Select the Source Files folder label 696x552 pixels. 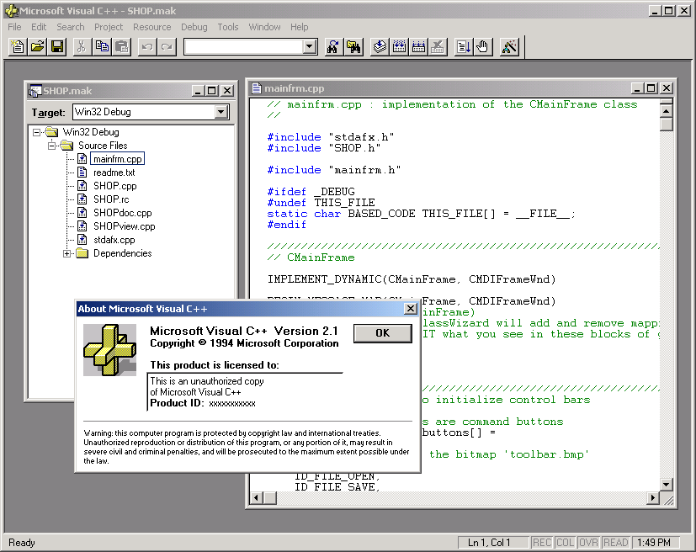(x=103, y=146)
